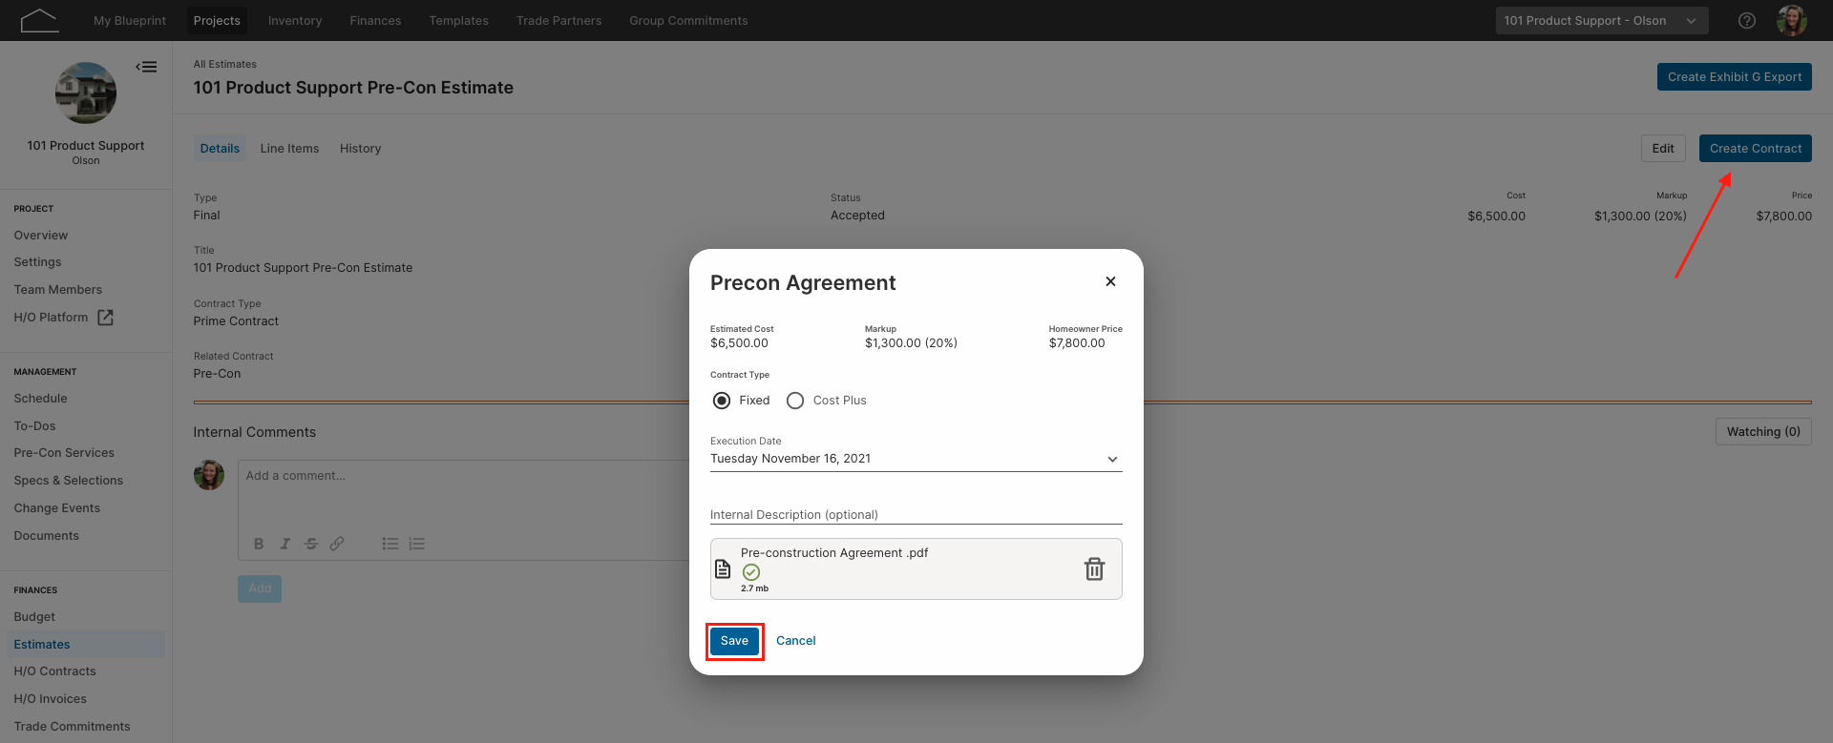Open the user profile avatar in top bar
The image size is (1833, 743).
1792,20
